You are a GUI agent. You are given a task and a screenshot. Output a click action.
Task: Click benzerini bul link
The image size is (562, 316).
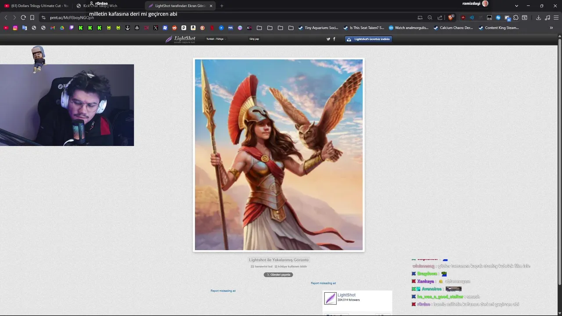click(x=262, y=266)
